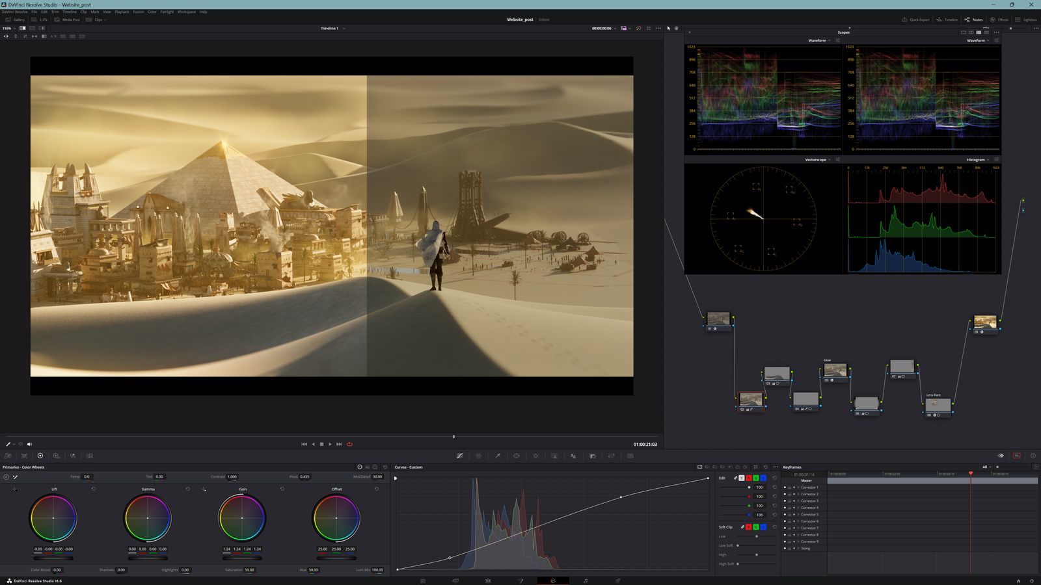Reset the Gain color wheel
This screenshot has height=585, width=1041.
click(282, 489)
